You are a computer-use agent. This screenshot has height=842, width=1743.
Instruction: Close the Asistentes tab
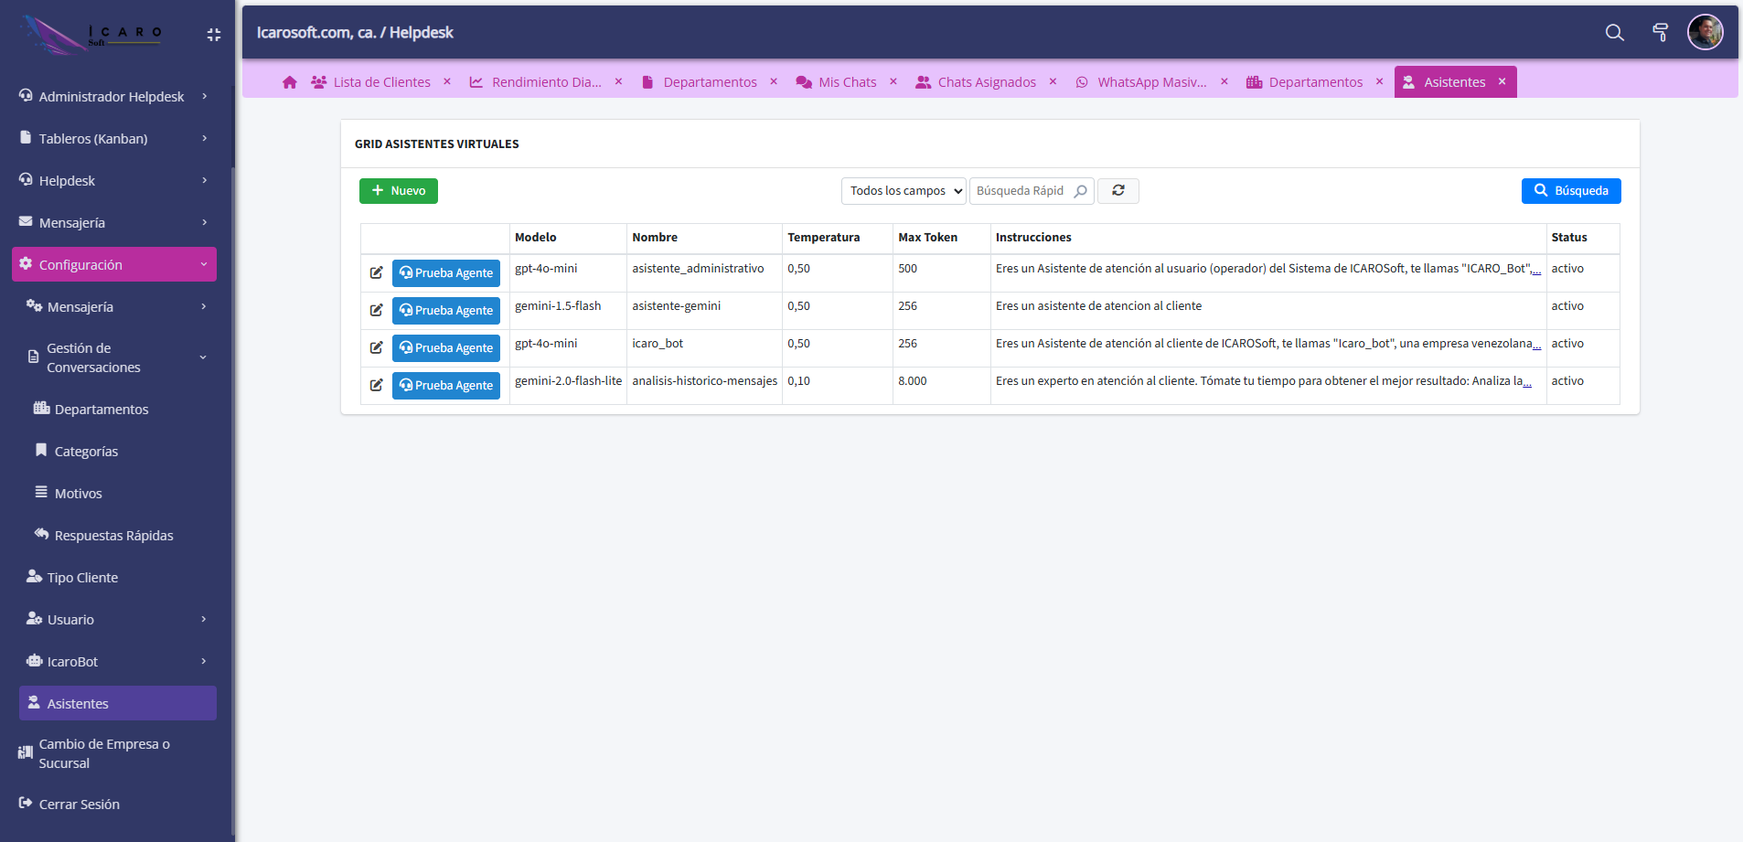tap(1502, 81)
